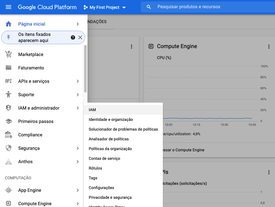Click the cpu/utilization 4,8% legend
This screenshot has height=207, width=275.
click(x=181, y=134)
